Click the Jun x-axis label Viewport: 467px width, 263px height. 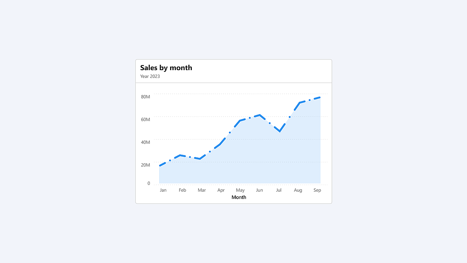point(260,190)
